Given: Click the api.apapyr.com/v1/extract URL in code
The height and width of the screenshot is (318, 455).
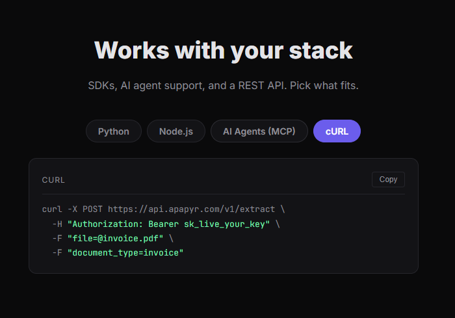Looking at the screenshot, I should point(191,209).
